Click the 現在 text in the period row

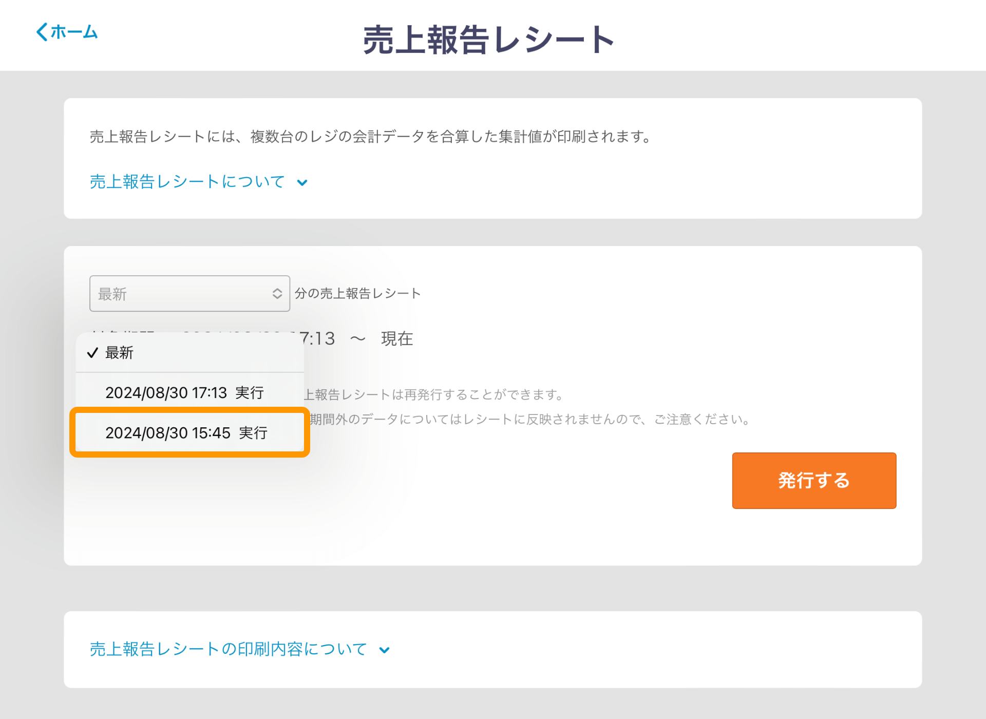[x=396, y=338]
